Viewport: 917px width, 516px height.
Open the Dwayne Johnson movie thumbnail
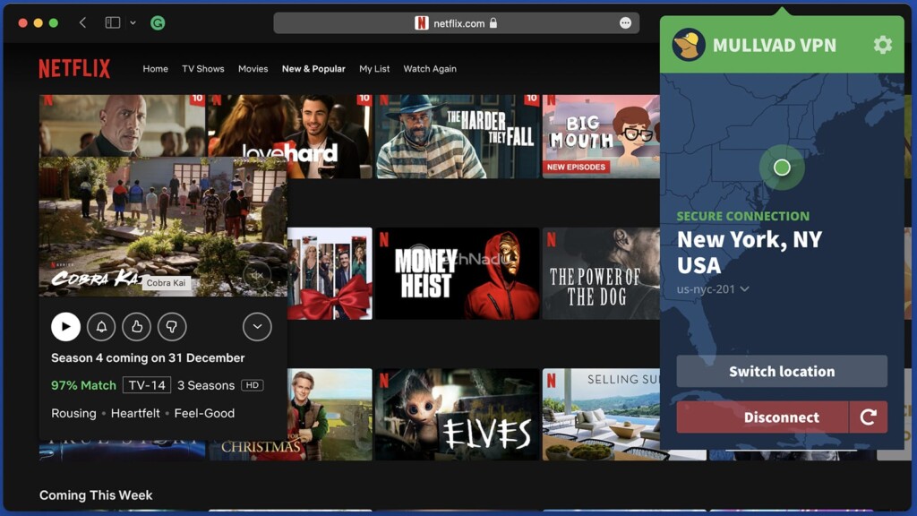(122, 125)
